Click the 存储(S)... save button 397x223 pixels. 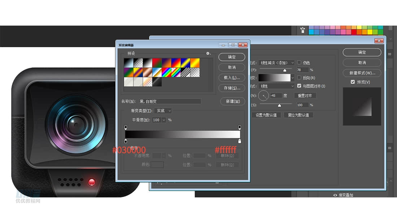[232, 88]
